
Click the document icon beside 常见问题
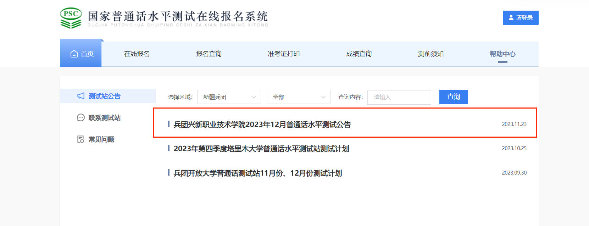pos(81,139)
